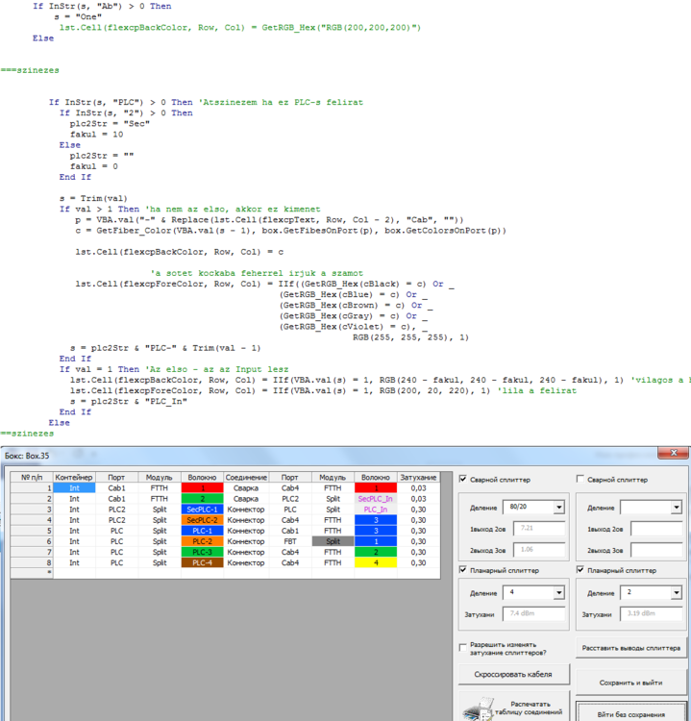The image size is (691, 721).
Task: Click Сохранить и выйти button
Action: [x=629, y=683]
